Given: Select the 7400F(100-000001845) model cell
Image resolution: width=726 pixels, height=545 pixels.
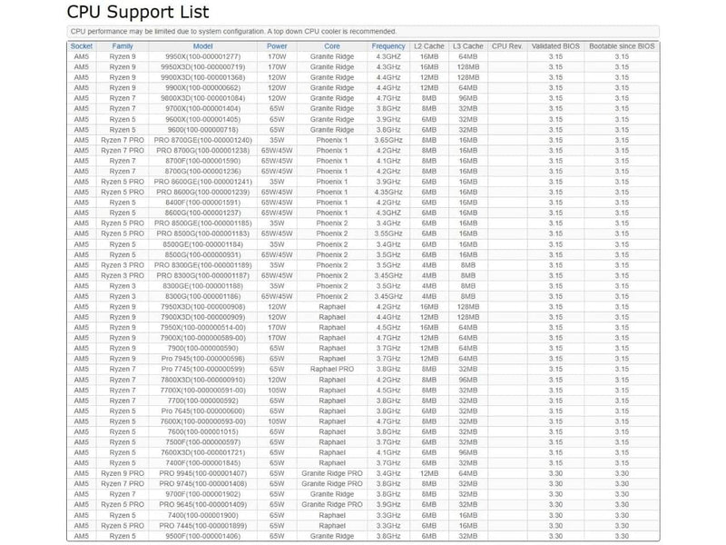Looking at the screenshot, I should (x=202, y=463).
